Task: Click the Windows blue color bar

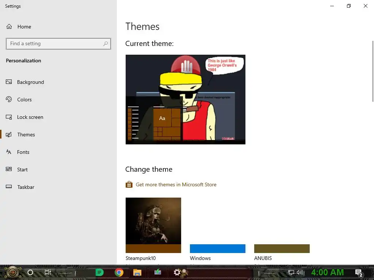Action: pos(218,249)
